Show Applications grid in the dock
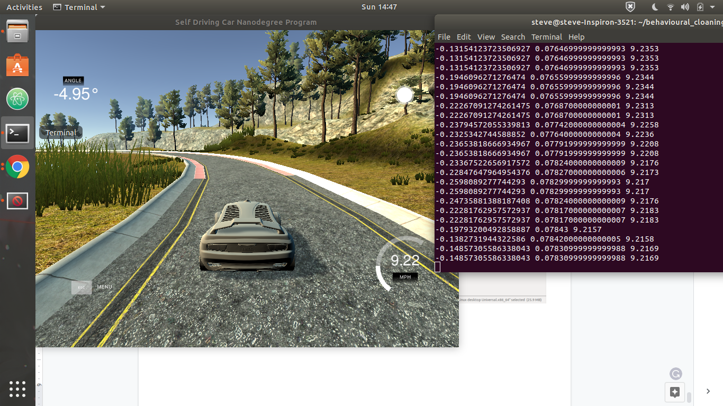This screenshot has height=406, width=723. (x=17, y=389)
